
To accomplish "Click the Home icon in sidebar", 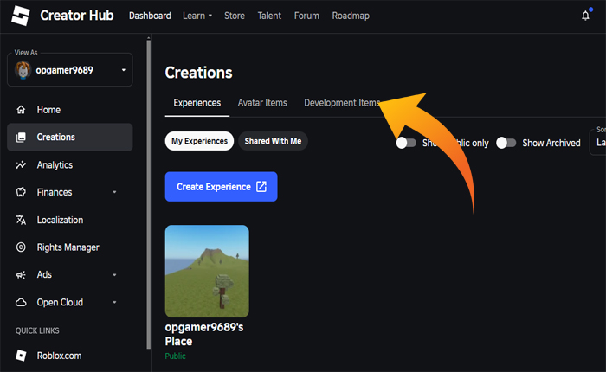I will tap(22, 110).
